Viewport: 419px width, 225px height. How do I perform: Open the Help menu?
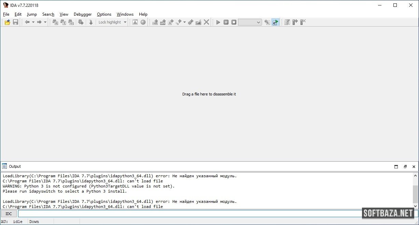click(x=143, y=14)
